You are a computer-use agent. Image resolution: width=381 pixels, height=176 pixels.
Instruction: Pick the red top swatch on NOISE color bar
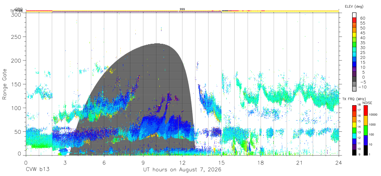point(365,111)
